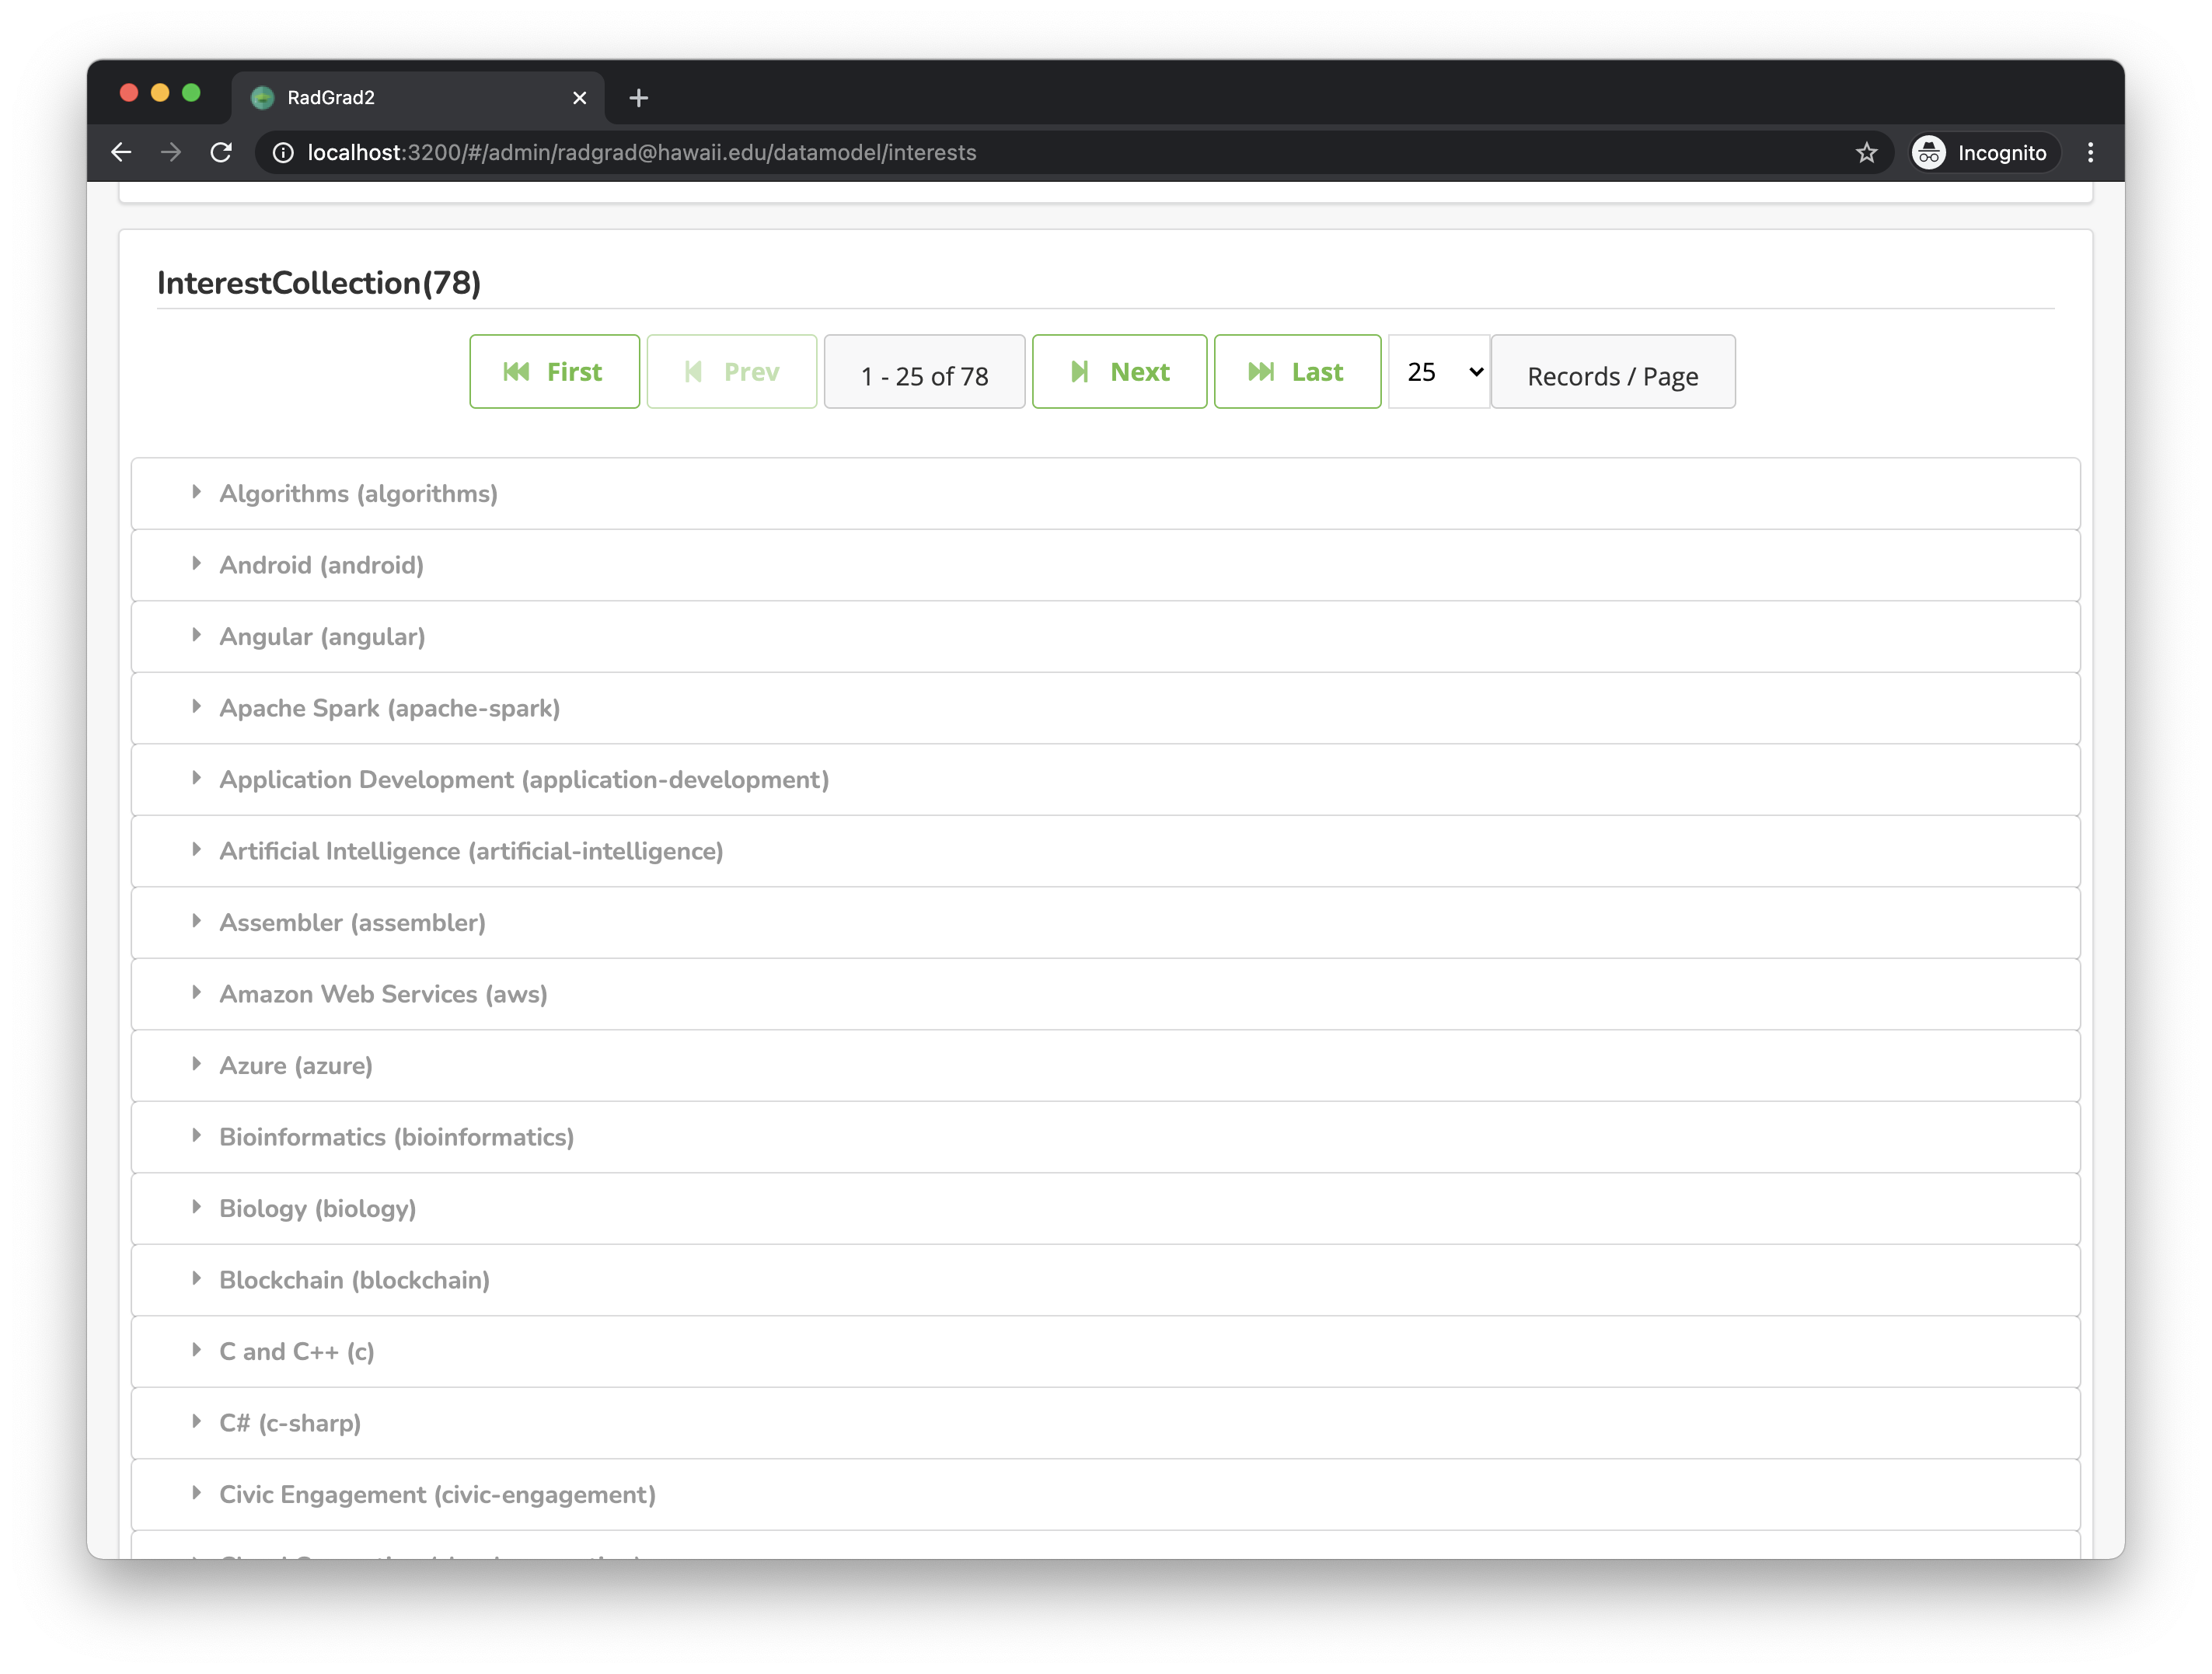The image size is (2212, 1674).
Task: Jump to the First page of records
Action: (554, 372)
